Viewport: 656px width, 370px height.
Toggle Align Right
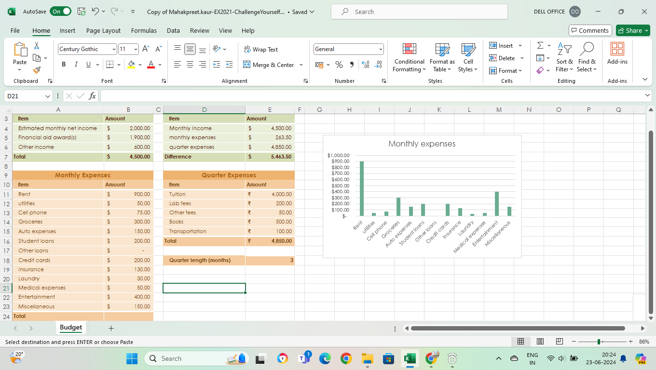(203, 65)
